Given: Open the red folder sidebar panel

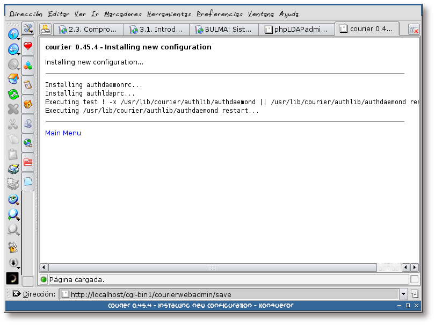Looking at the screenshot, I should point(28,162).
